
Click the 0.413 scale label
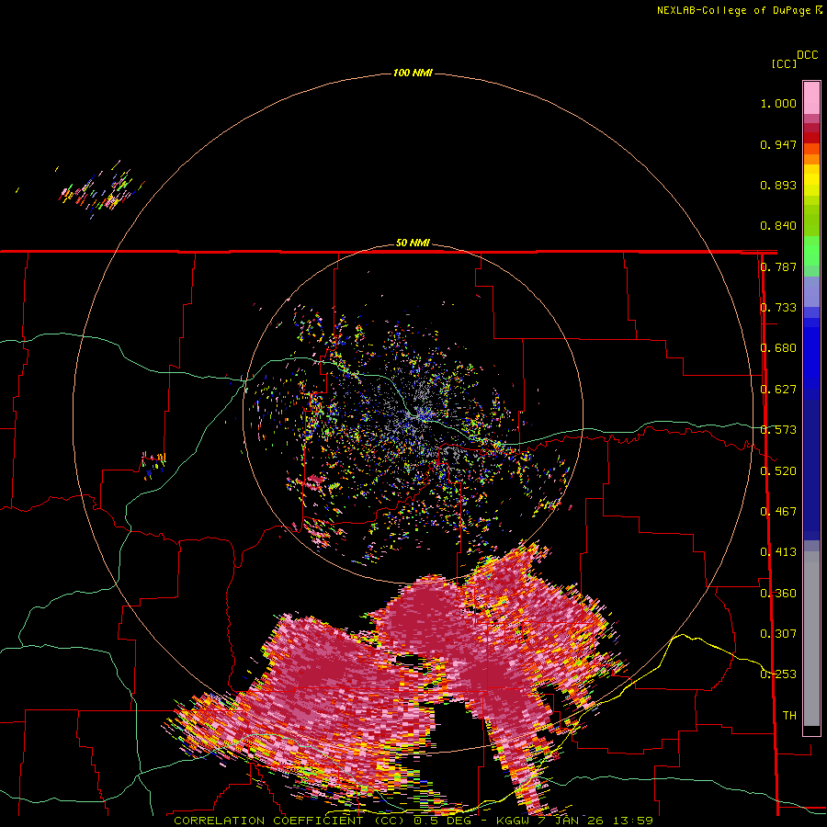pos(778,552)
